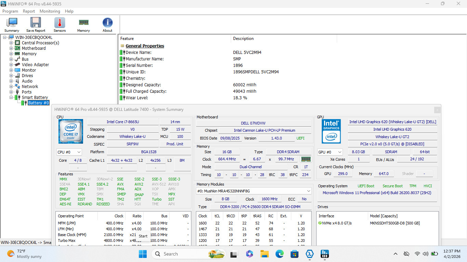Click the Central Processor(s) chip icon in tree
The height and width of the screenshot is (262, 467).
point(17,43)
